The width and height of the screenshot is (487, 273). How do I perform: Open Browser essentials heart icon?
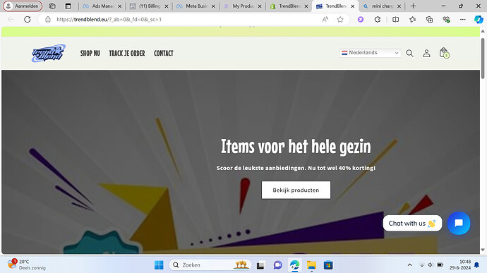pos(446,19)
